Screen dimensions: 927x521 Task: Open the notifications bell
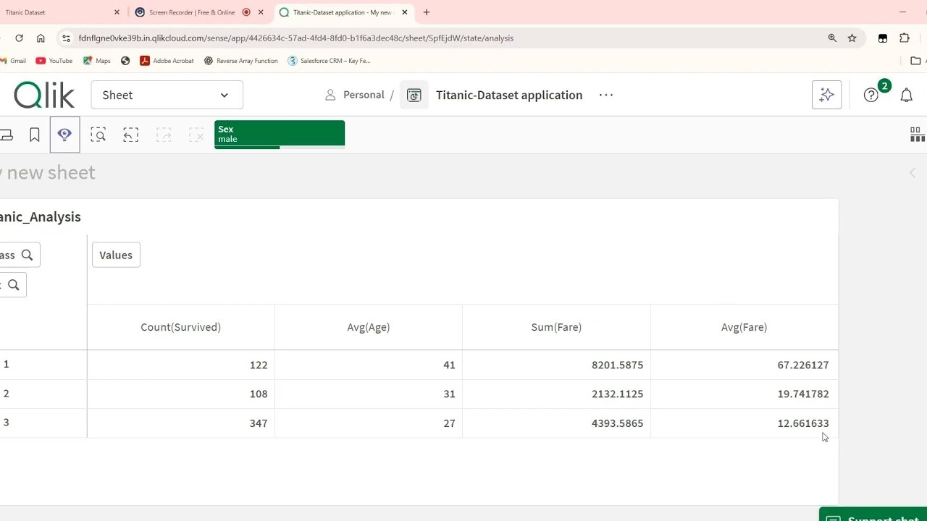(x=906, y=95)
